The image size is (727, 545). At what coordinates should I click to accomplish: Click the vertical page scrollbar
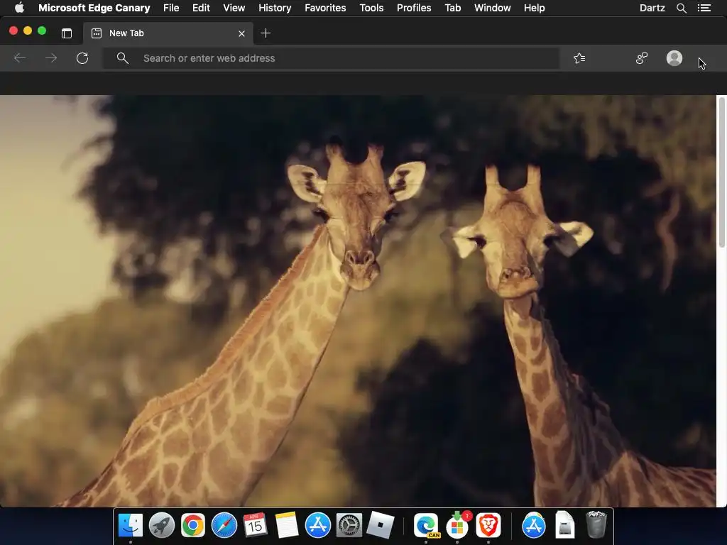coord(721,174)
